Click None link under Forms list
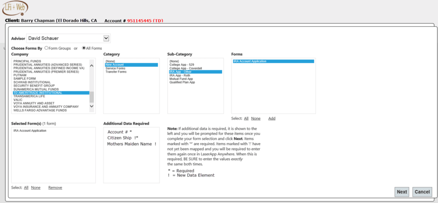 click(256, 119)
